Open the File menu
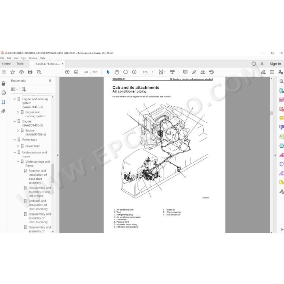This screenshot has height=284, width=284. click(2, 58)
